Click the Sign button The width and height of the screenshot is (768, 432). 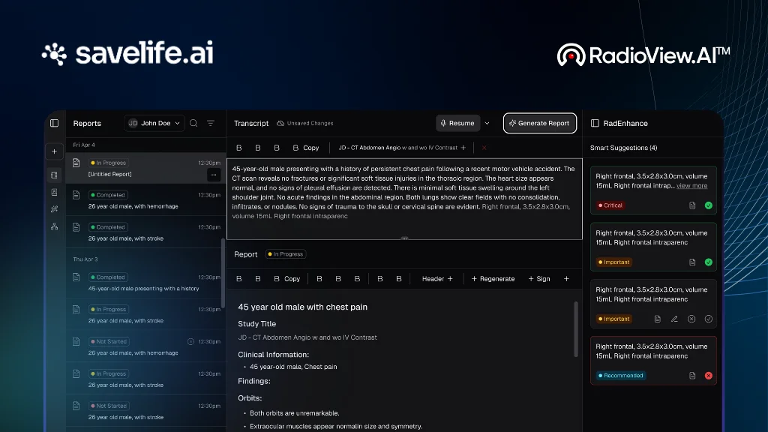point(538,279)
